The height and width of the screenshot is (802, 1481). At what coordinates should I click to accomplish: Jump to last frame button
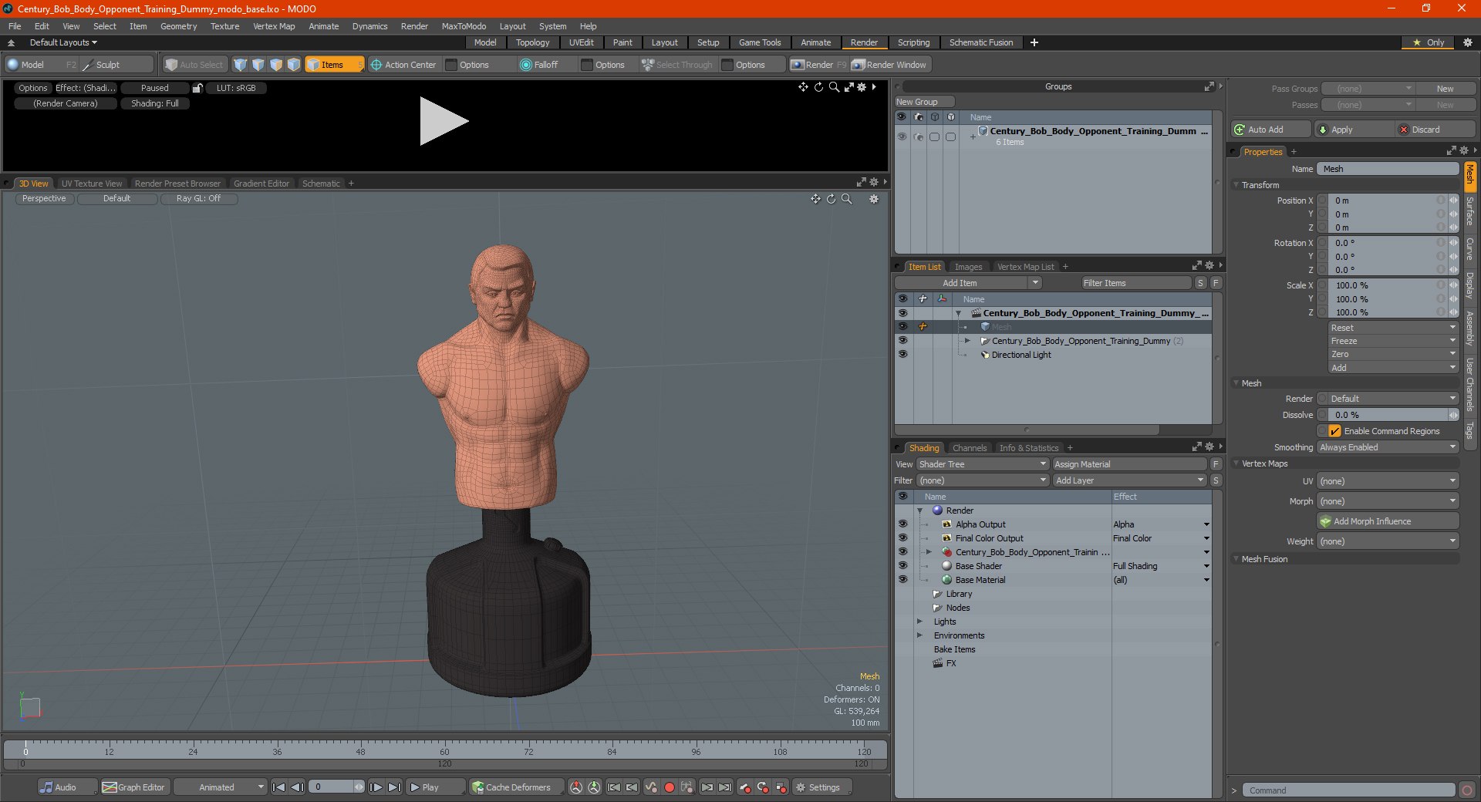pos(394,787)
